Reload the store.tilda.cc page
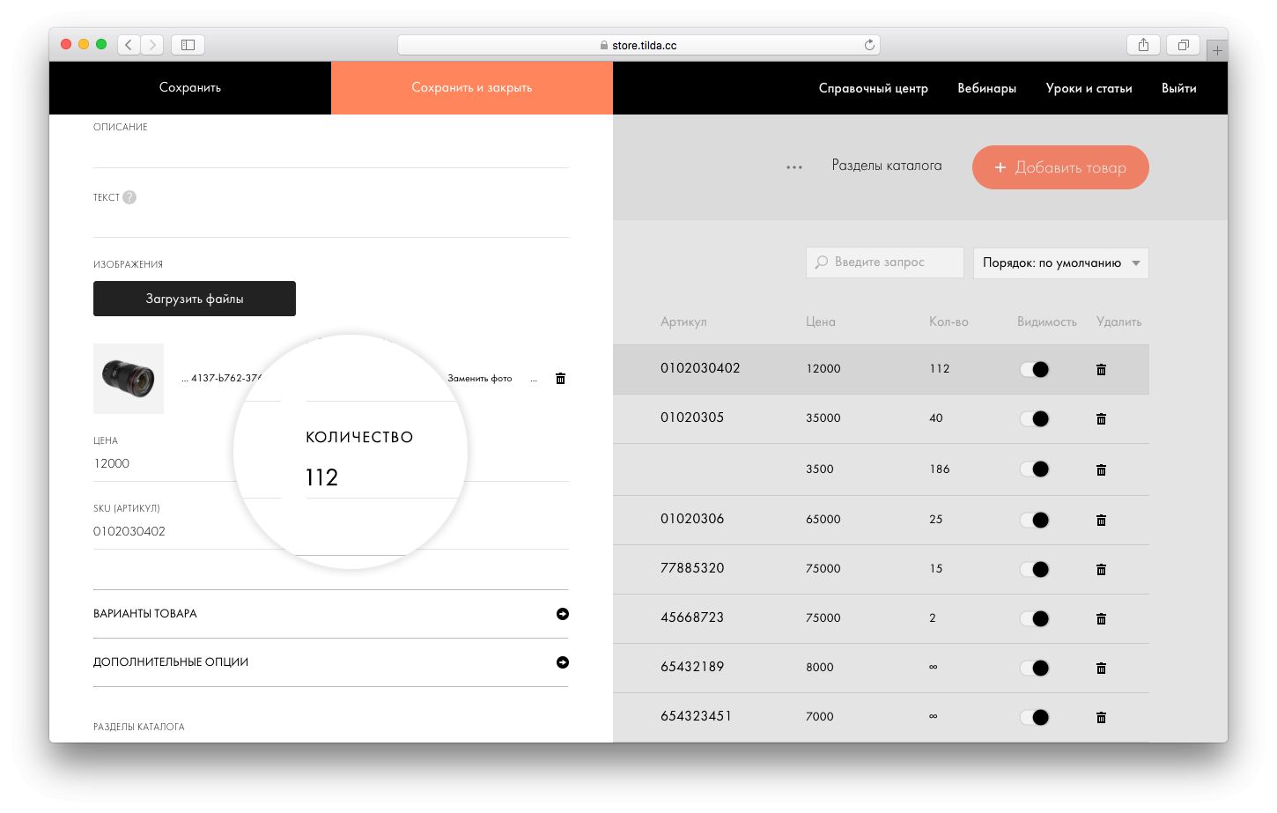The height and width of the screenshot is (813, 1277). pyautogui.click(x=869, y=45)
